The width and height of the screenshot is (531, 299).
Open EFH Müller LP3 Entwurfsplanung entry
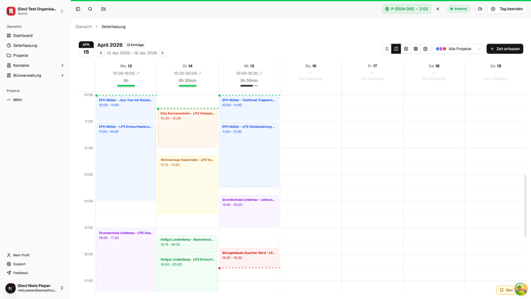point(126,161)
